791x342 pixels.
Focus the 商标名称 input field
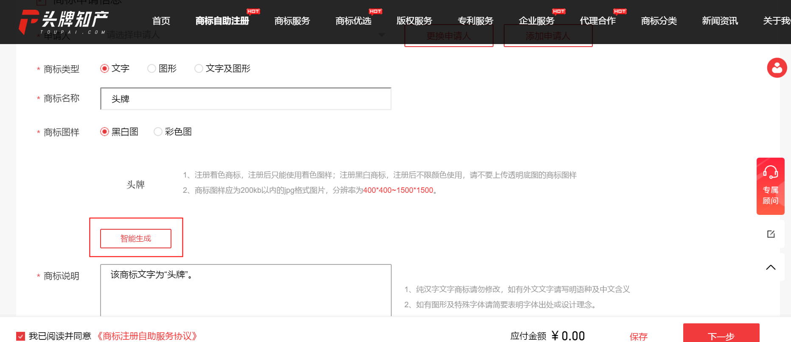pyautogui.click(x=246, y=99)
